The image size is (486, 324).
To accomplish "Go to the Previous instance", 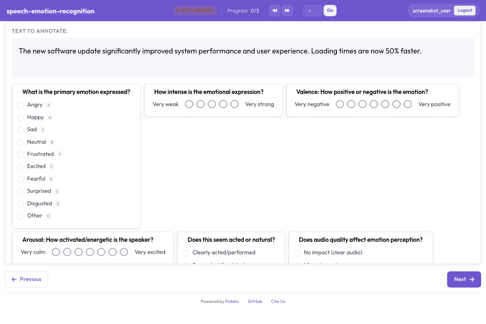I will click(x=26, y=279).
